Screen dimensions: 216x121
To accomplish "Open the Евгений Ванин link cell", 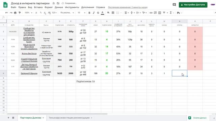I will coord(29,73).
